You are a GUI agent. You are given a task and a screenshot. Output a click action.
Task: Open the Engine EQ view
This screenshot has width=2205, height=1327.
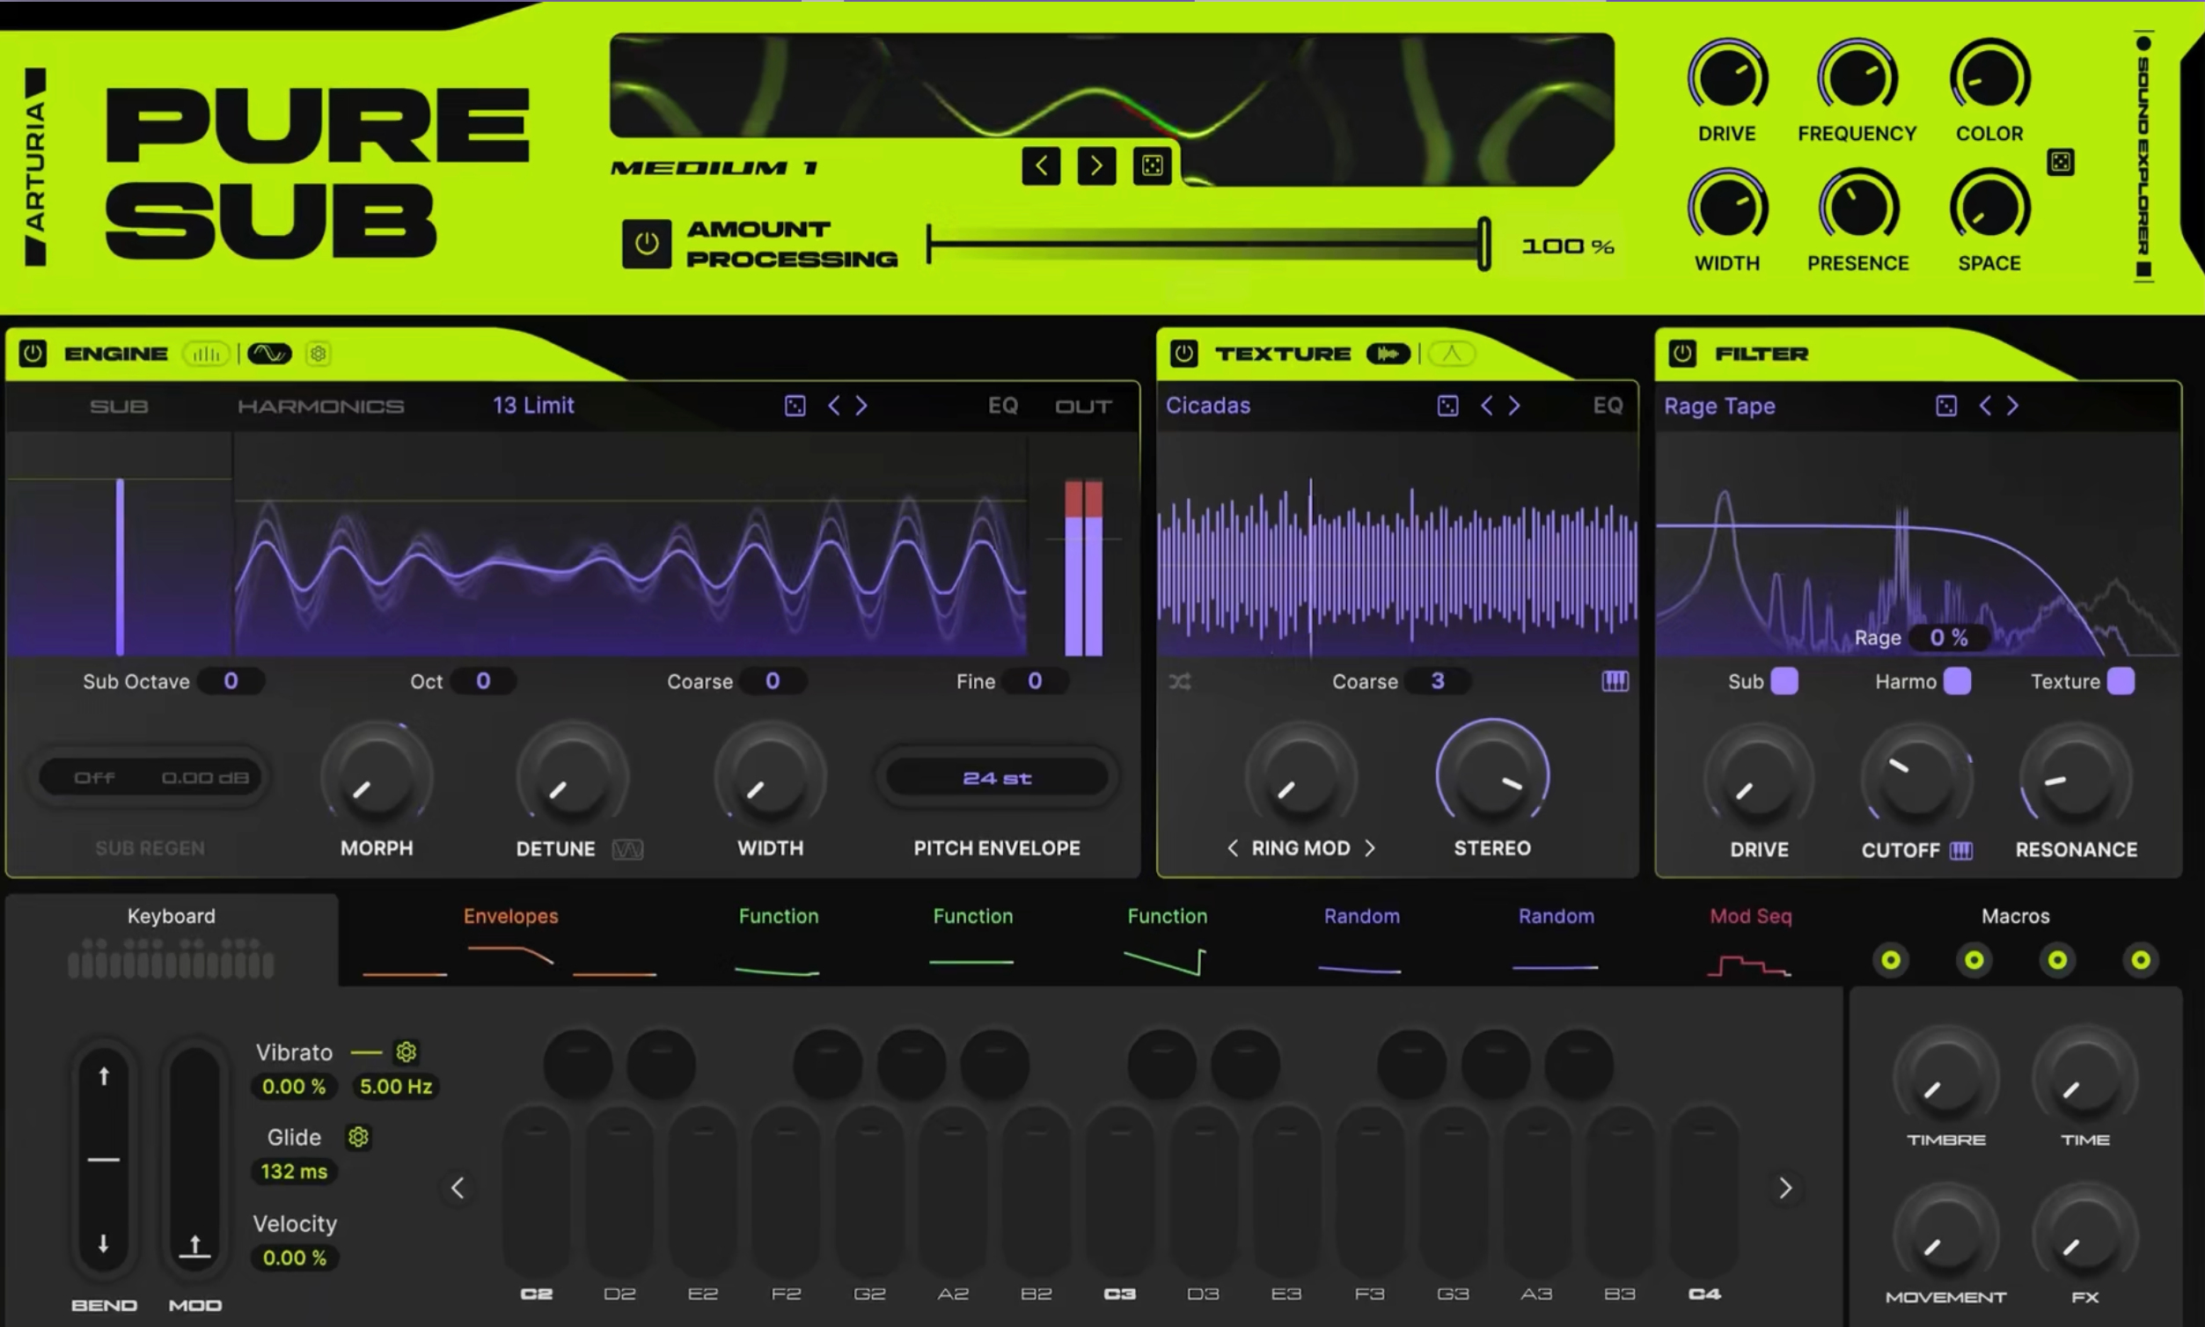(1003, 406)
